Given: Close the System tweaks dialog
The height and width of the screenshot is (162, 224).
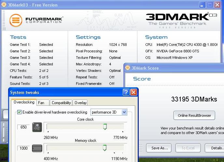Looking at the screenshot, I should [133, 92].
